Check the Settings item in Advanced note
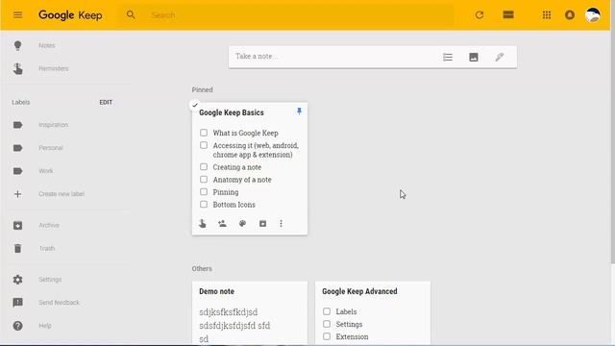 (327, 324)
